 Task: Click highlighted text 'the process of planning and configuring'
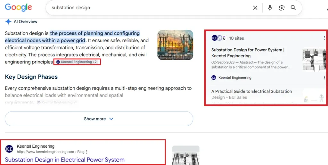(95, 33)
